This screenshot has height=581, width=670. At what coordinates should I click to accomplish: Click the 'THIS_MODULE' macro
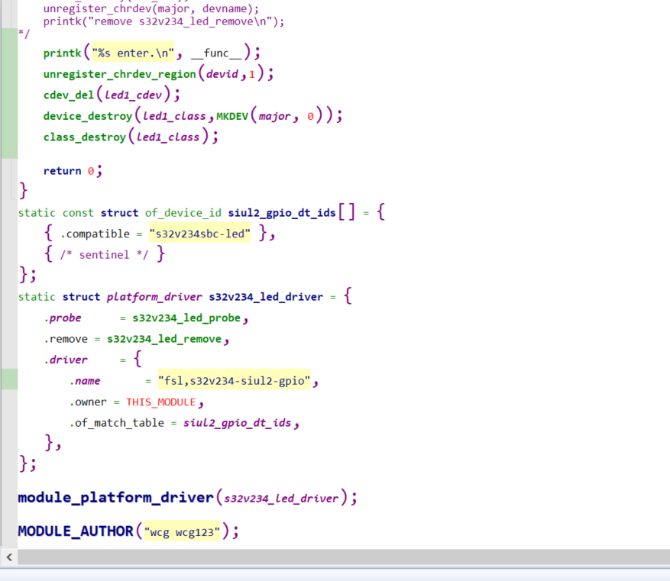tap(160, 402)
